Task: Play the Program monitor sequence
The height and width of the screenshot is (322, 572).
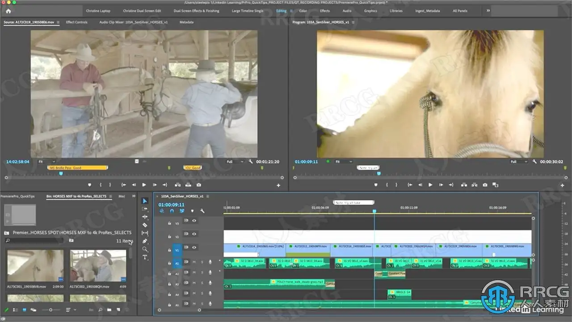Action: coord(430,185)
